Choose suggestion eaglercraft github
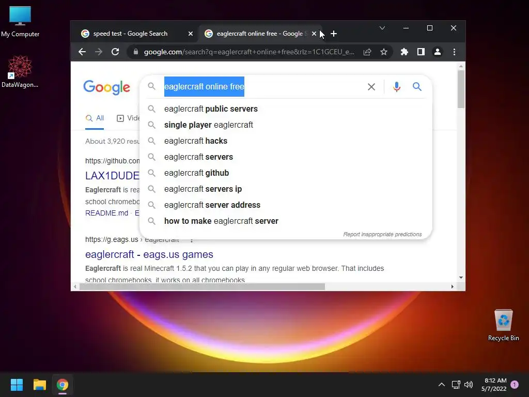The width and height of the screenshot is (529, 397). [285, 173]
